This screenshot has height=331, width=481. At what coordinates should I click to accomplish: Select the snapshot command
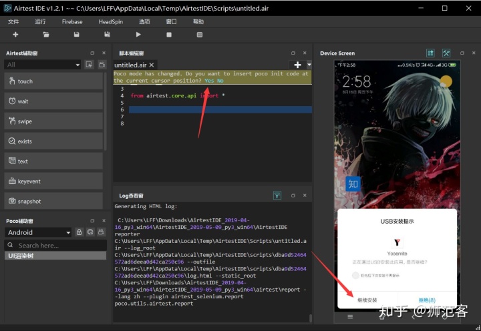click(53, 201)
